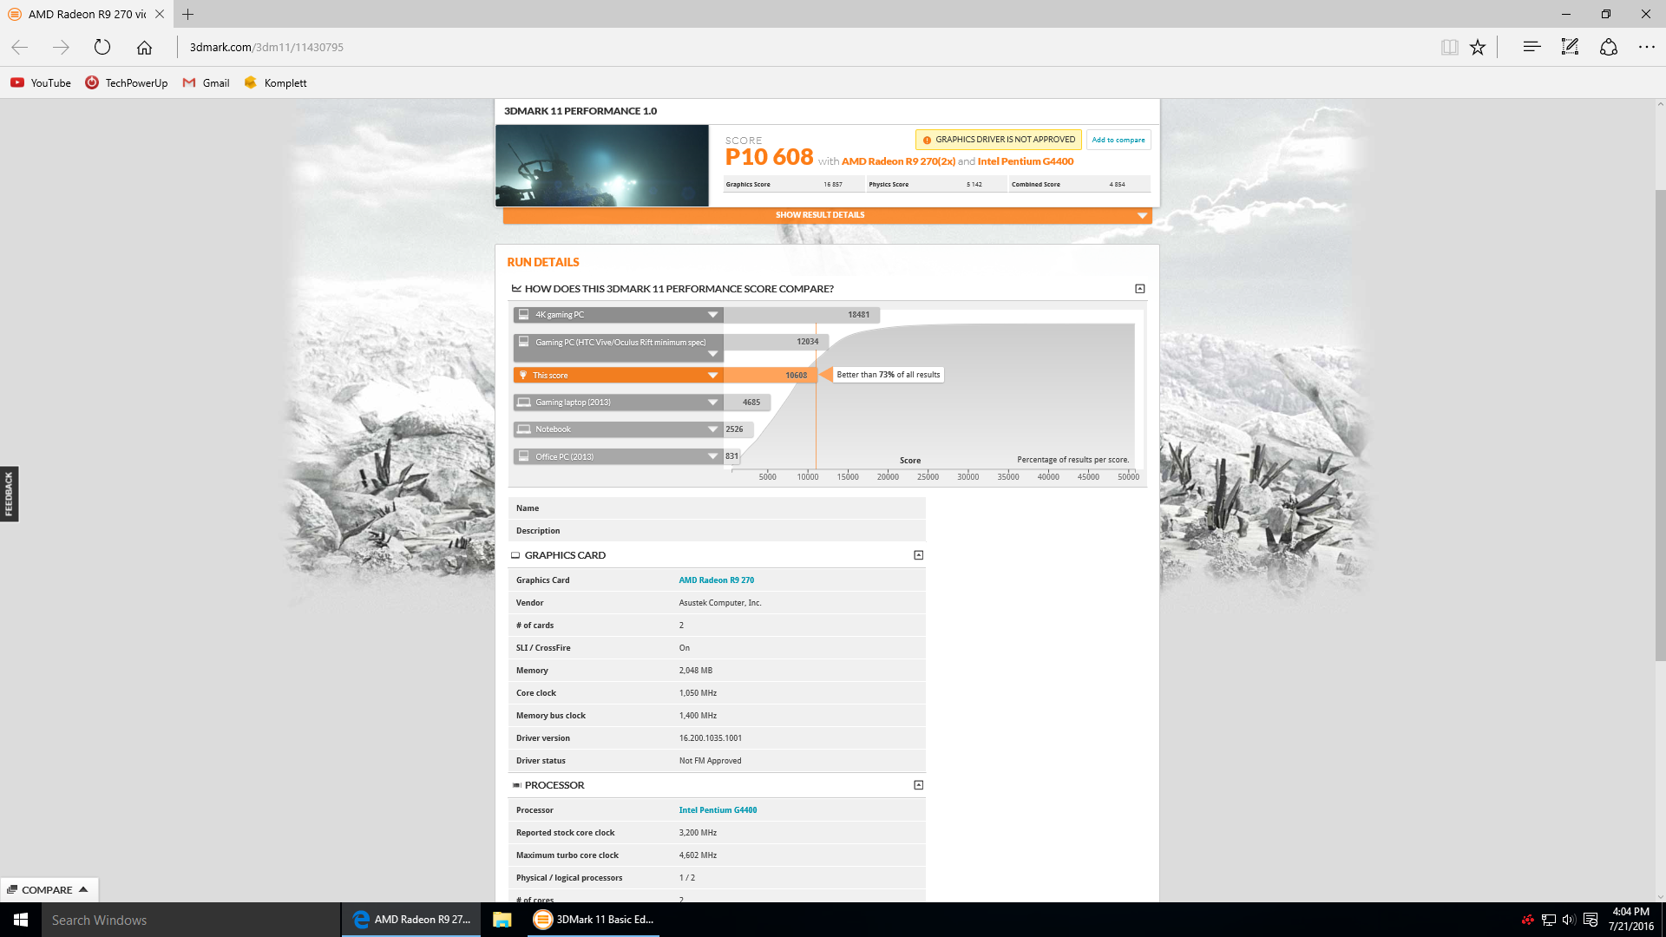The image size is (1666, 937).
Task: Click the vertical Feedback side tab
Action: coord(9,495)
